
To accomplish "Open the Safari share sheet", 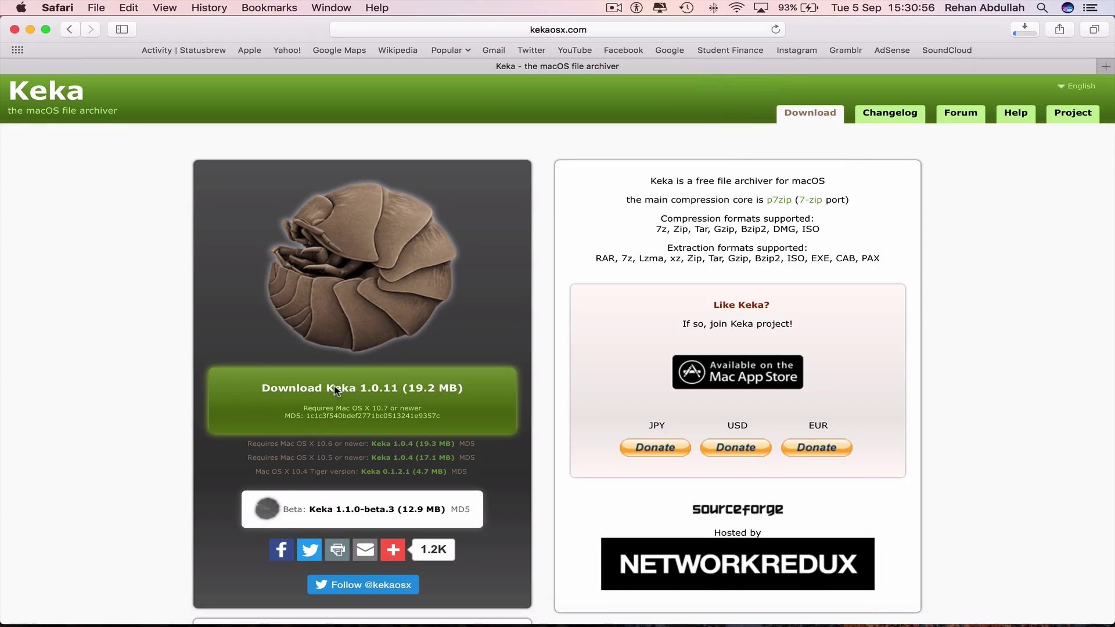I will point(1059,29).
